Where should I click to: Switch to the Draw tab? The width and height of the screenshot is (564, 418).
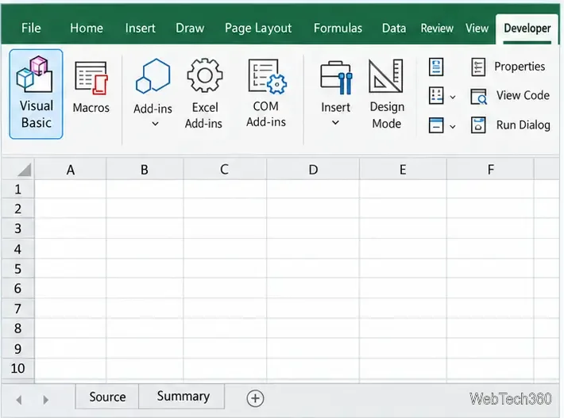click(x=190, y=28)
